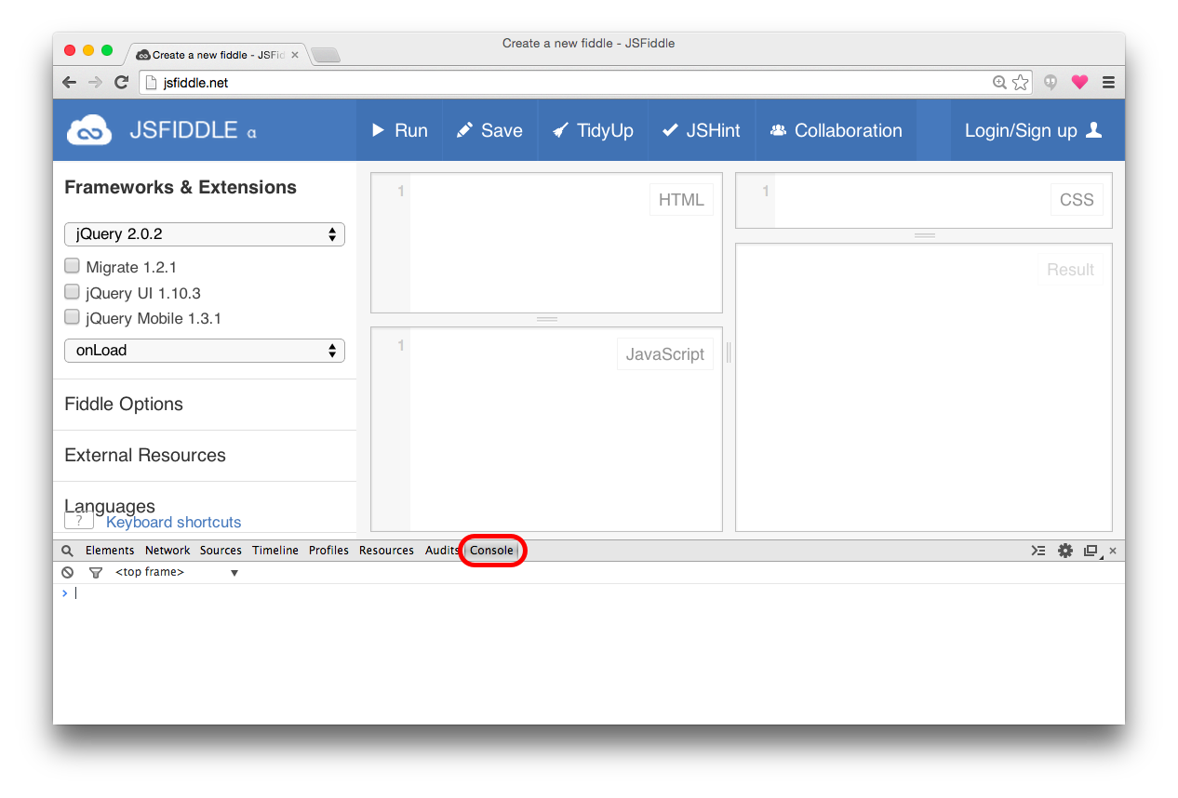This screenshot has width=1178, height=798.
Task: Click the Save button
Action: [489, 130]
